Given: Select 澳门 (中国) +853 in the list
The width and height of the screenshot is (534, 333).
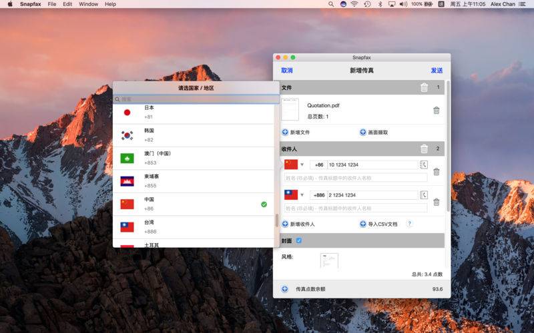Looking at the screenshot, I should tap(194, 159).
